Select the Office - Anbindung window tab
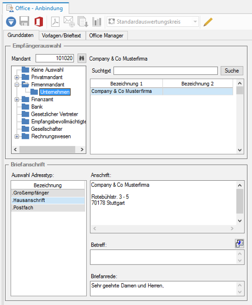252x305 pixels. (x=36, y=9)
